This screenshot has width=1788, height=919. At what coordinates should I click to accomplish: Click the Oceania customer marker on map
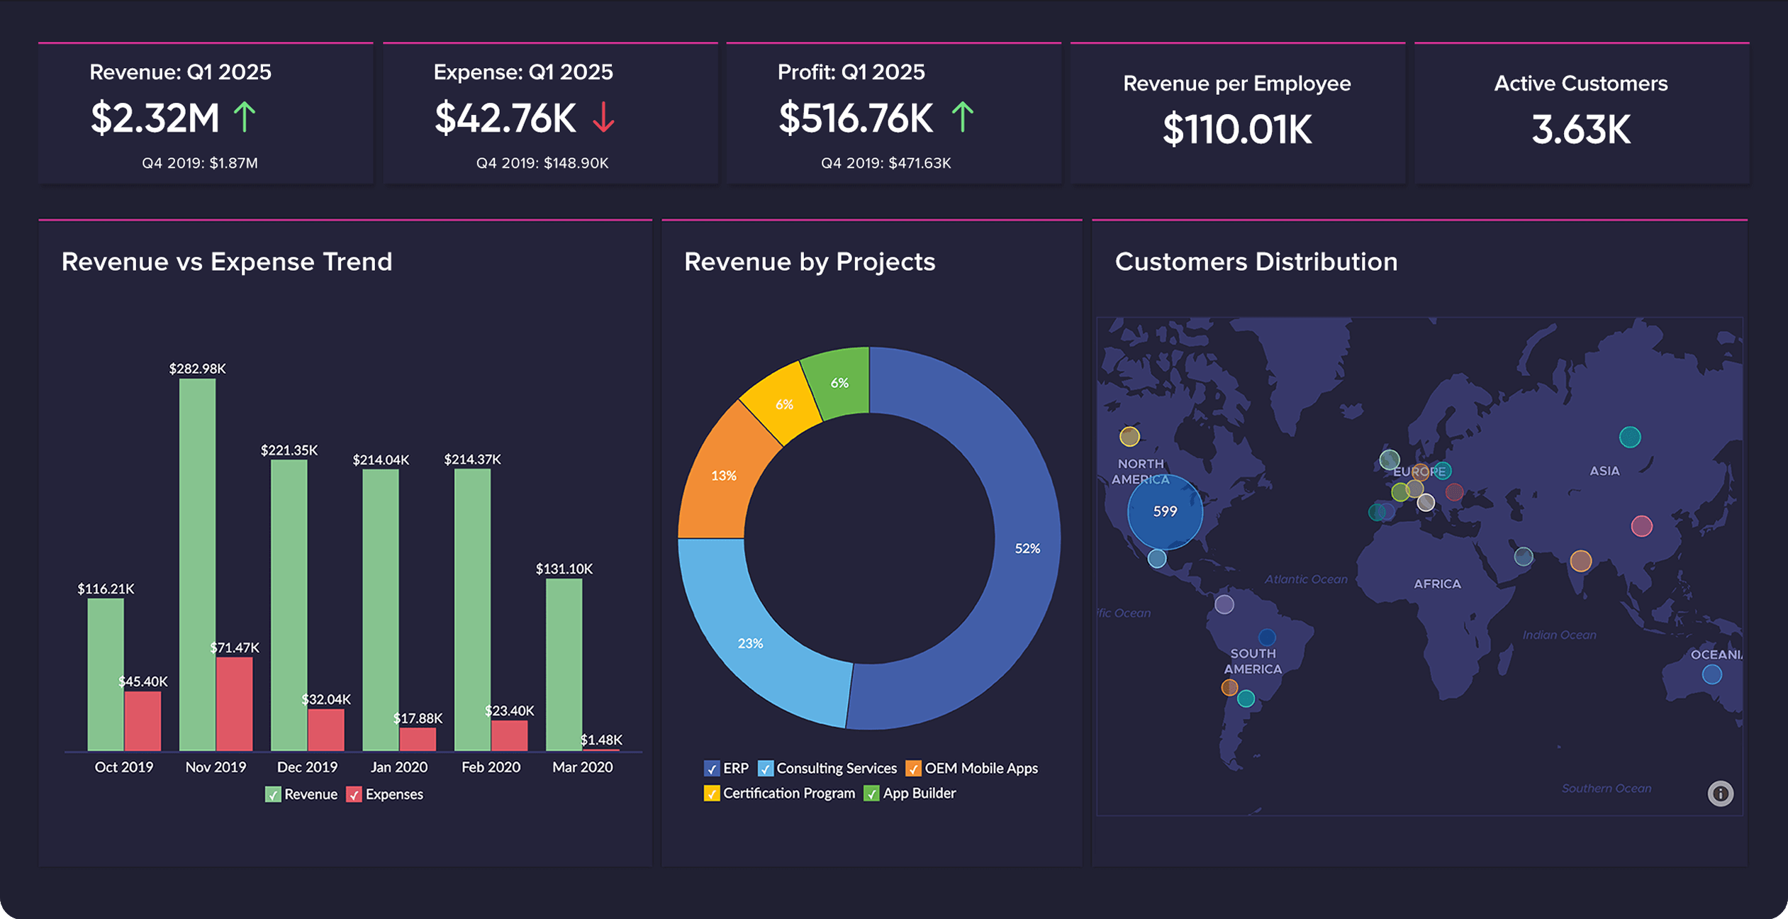pyautogui.click(x=1711, y=674)
